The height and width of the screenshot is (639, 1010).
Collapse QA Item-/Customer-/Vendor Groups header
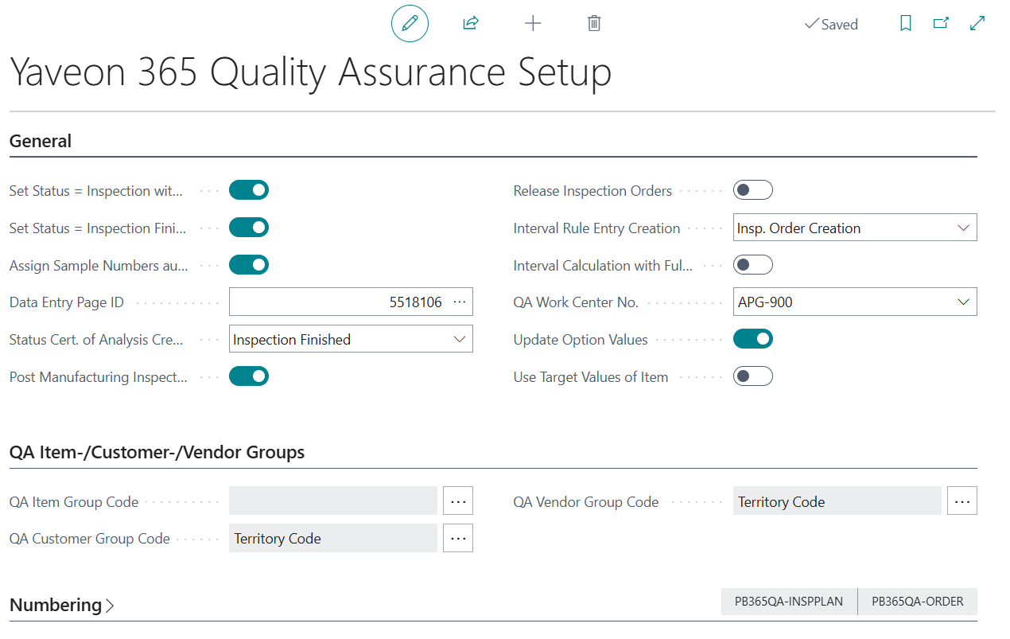tap(157, 452)
